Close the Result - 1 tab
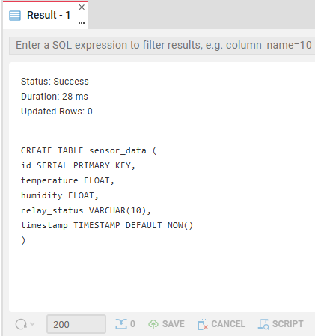The height and width of the screenshot is (336, 315). [82, 7]
